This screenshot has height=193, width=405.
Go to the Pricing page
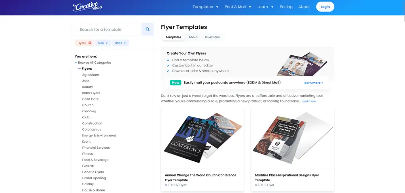point(286,7)
